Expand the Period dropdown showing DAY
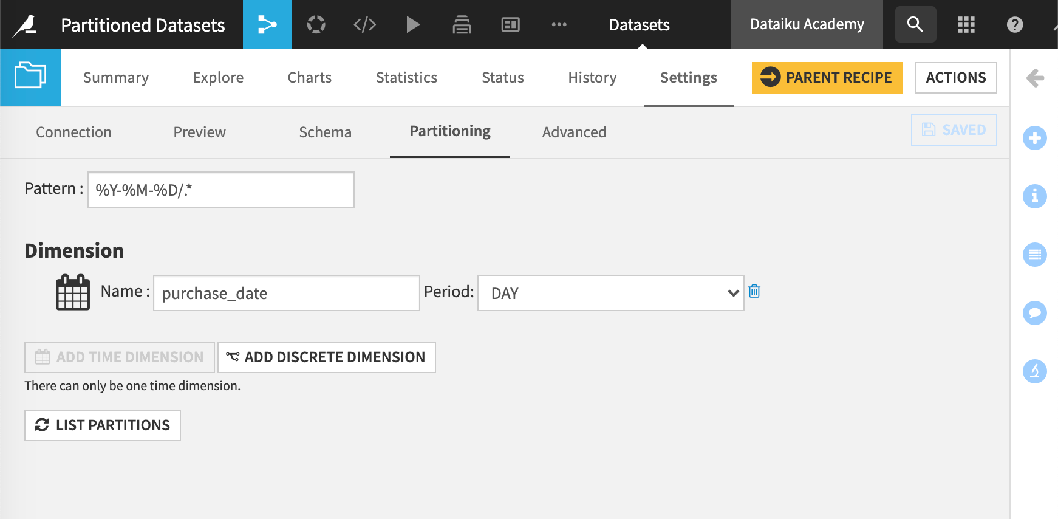Viewport: 1058px width, 519px height. [x=610, y=293]
